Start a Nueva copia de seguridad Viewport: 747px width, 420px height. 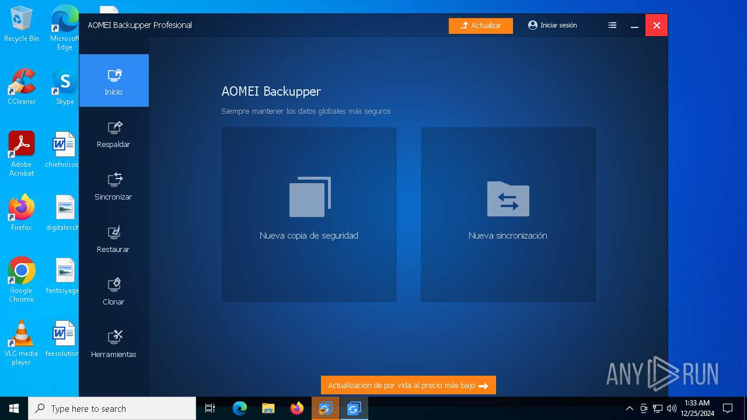point(309,215)
